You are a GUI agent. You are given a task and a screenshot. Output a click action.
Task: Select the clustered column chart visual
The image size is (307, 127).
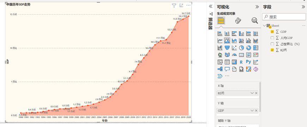click(241, 33)
